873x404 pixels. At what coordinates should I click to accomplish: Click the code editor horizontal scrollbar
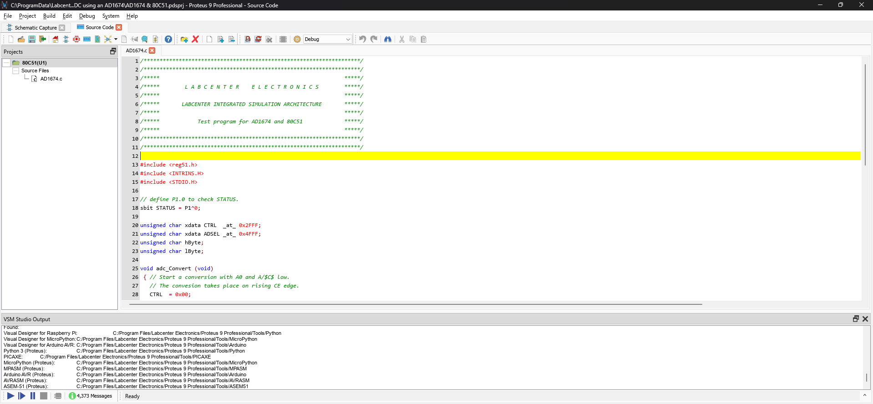(x=416, y=304)
